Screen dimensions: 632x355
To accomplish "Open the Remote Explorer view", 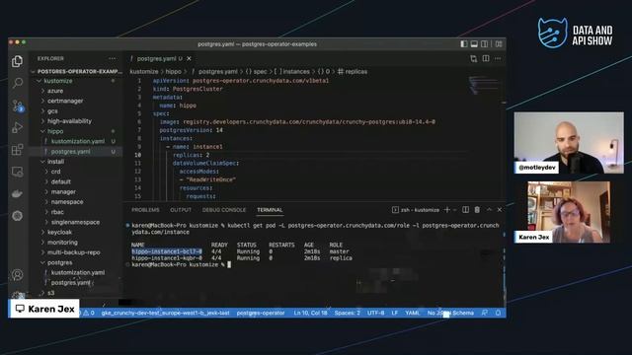I will tap(18, 172).
